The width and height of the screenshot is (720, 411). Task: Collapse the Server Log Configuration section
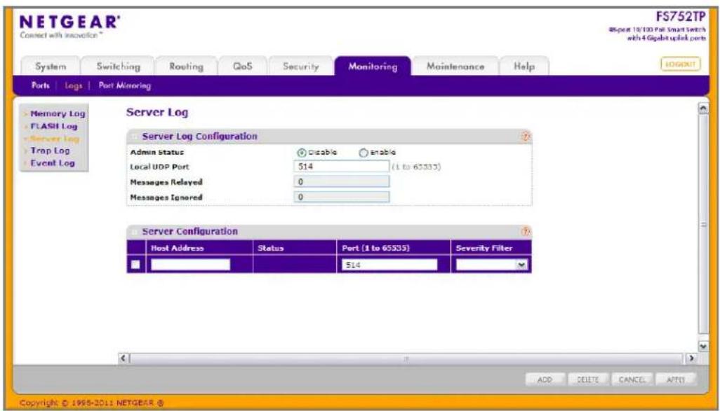[x=135, y=137]
